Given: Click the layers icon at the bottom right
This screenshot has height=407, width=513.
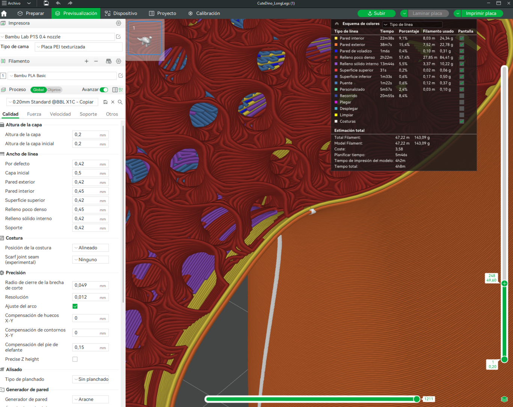Looking at the screenshot, I should (x=504, y=399).
